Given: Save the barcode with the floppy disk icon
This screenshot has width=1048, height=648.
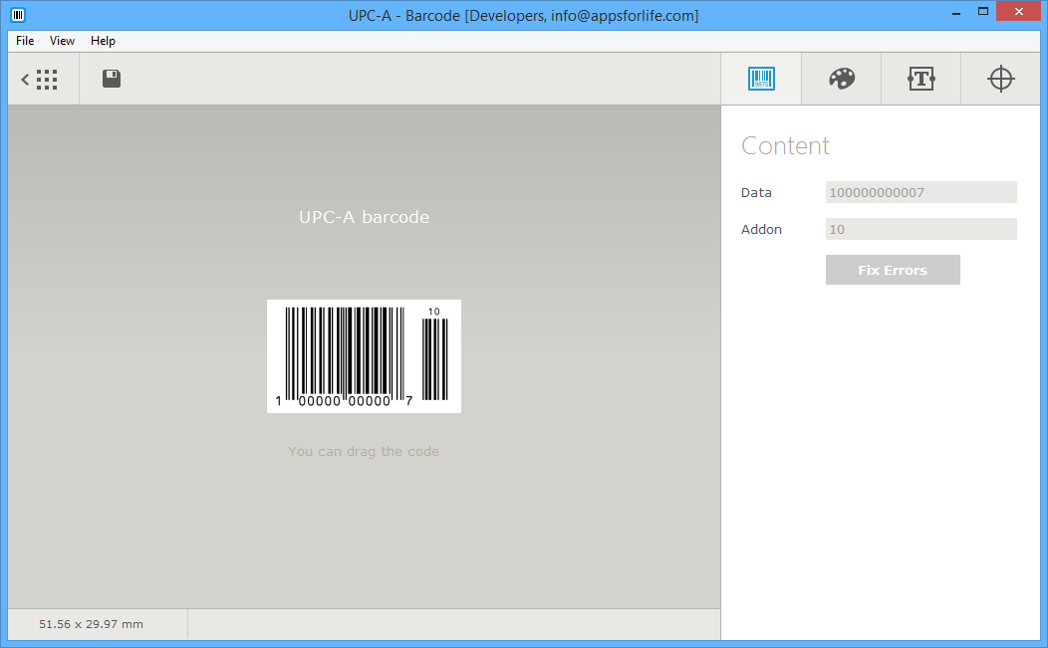Looking at the screenshot, I should [x=111, y=79].
